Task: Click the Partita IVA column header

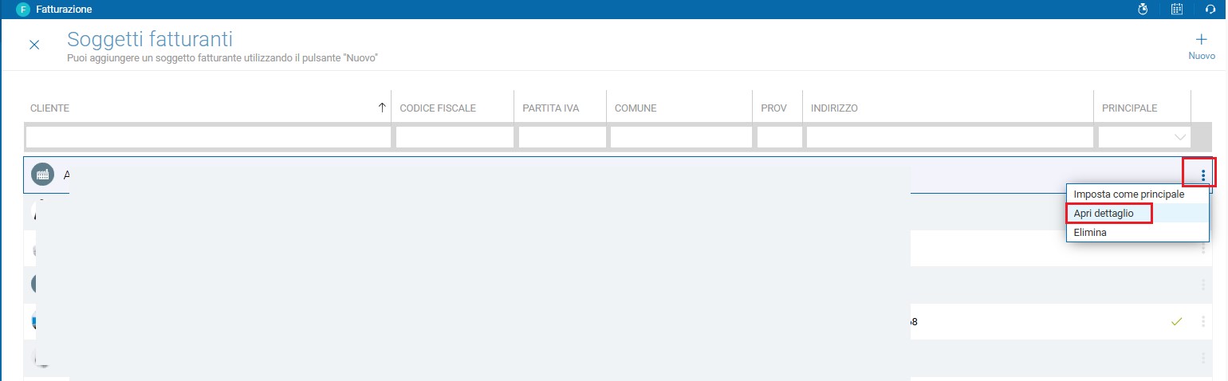Action: coord(551,108)
